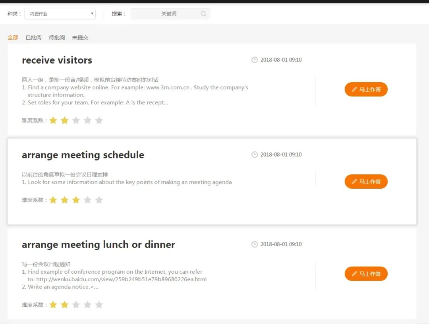Viewport: 429px width, 325px height.
Task: Focus the 关键词 search input field
Action: (x=168, y=14)
